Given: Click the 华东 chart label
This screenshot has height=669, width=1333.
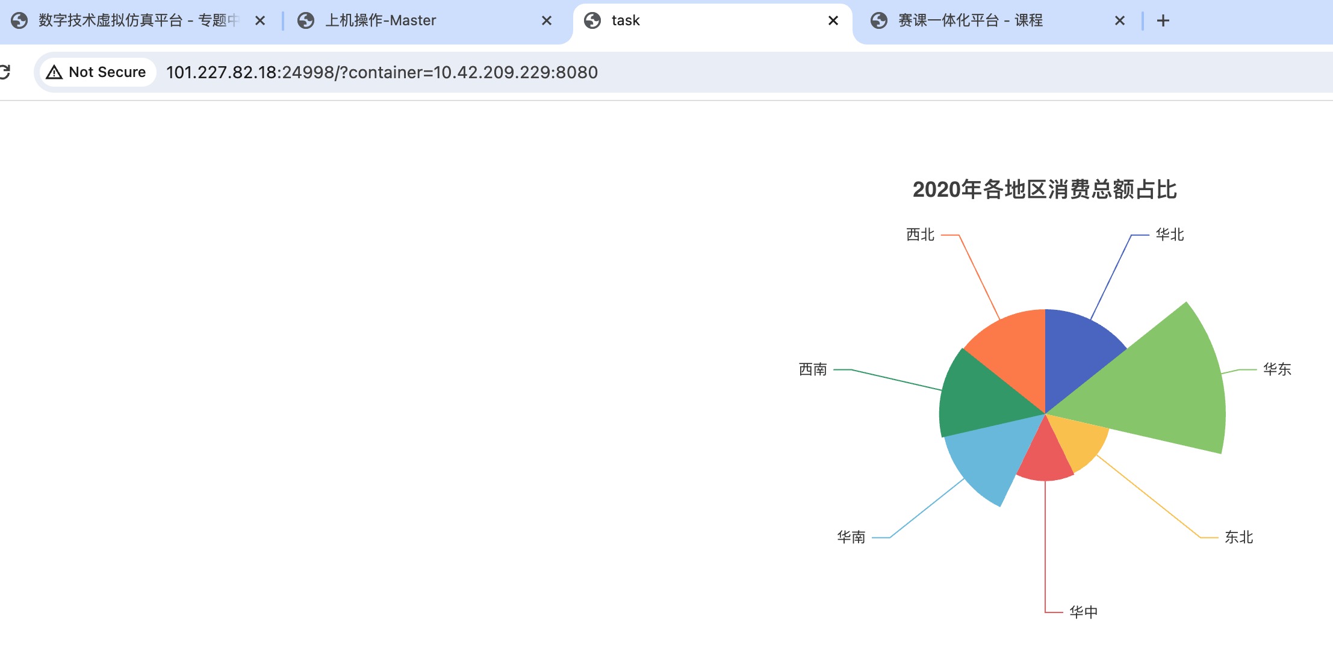Looking at the screenshot, I should (1276, 369).
